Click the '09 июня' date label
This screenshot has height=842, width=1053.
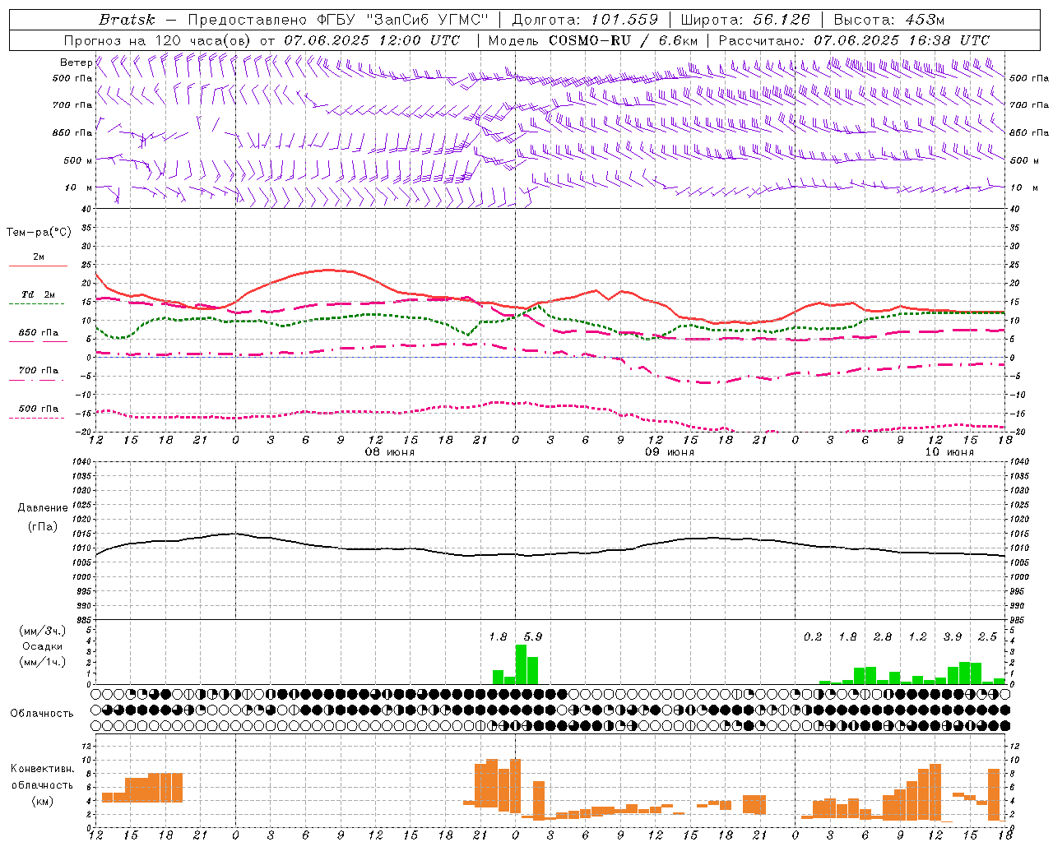[670, 452]
